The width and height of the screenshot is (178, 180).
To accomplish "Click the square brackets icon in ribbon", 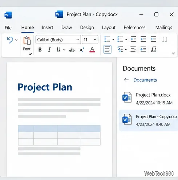I will click(165, 39).
